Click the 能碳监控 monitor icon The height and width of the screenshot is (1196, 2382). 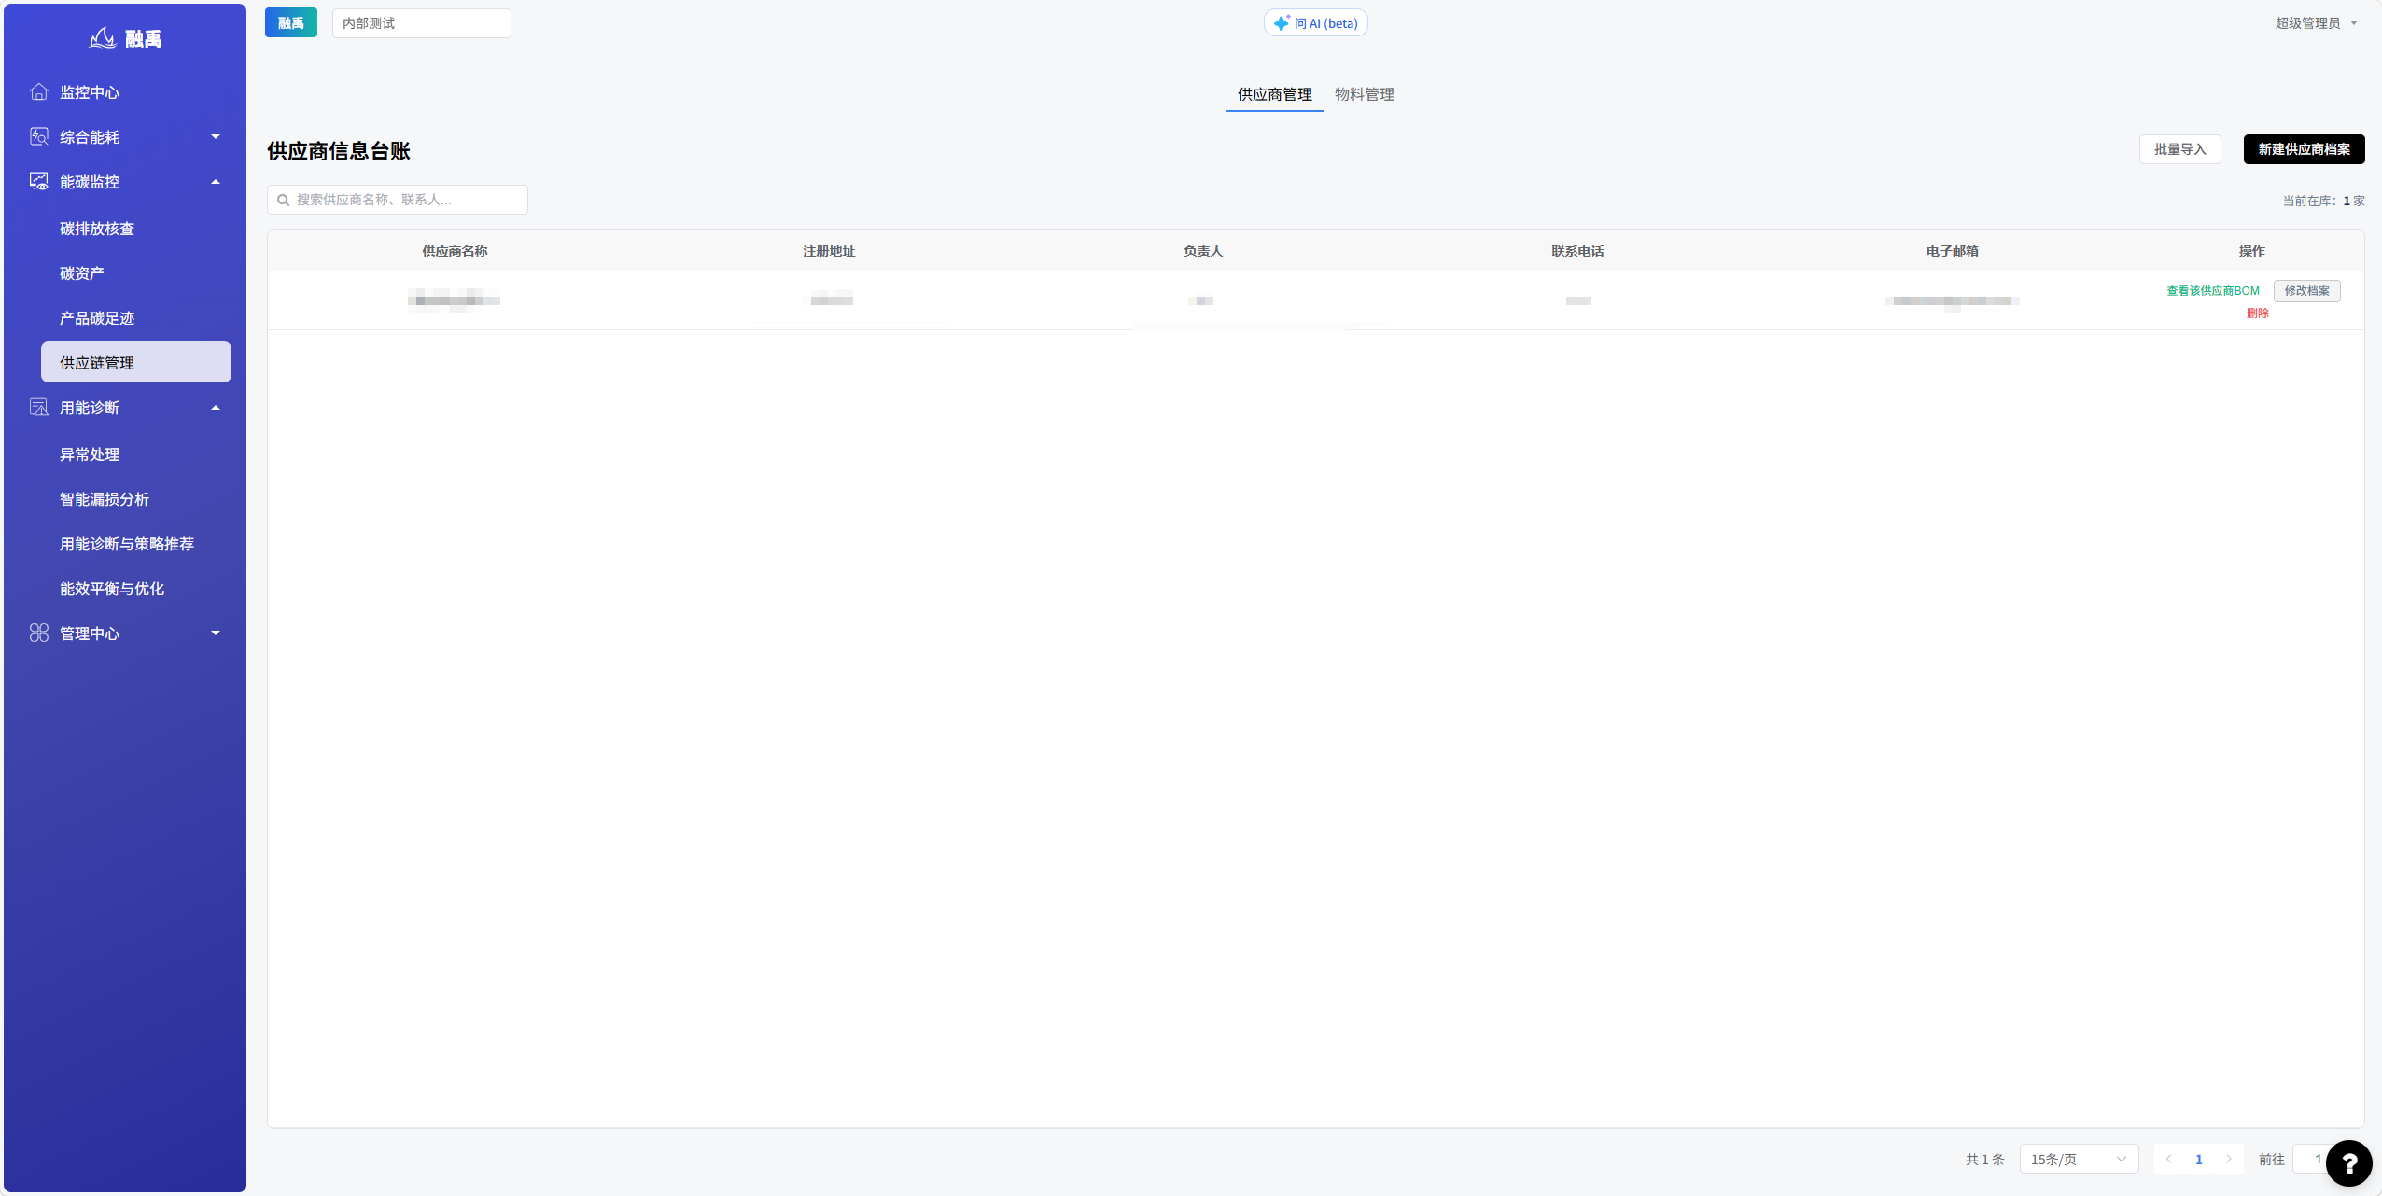coord(39,181)
